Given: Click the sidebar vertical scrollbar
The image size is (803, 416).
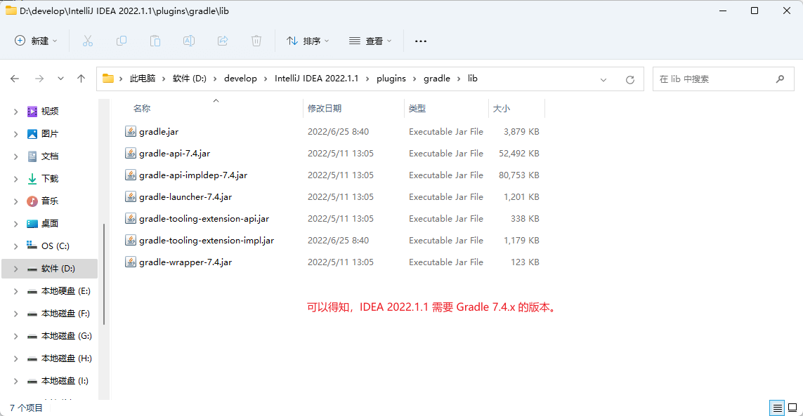Looking at the screenshot, I should (x=104, y=274).
